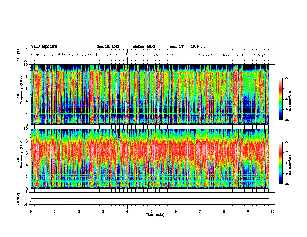The height and width of the screenshot is (237, 307).
Task: Click the "-8" label on ch.2 colorbar
Action: click(286, 163)
